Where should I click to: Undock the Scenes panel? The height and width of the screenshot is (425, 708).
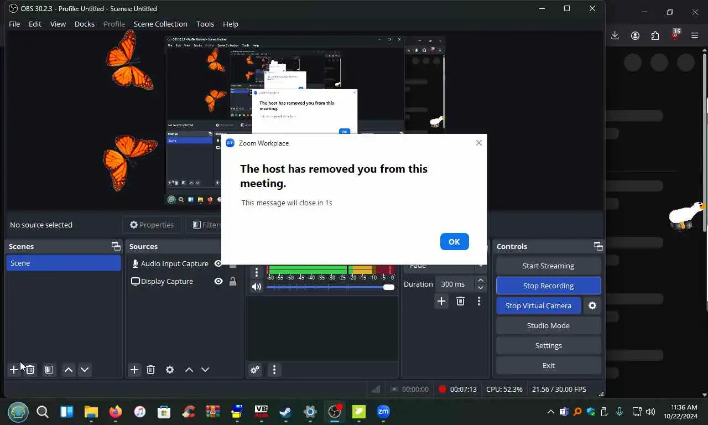click(x=116, y=246)
